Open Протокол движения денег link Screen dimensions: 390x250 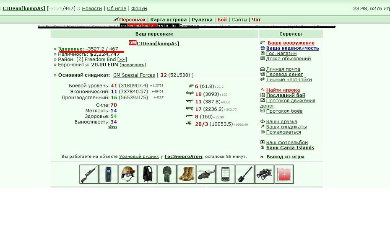coord(288,103)
